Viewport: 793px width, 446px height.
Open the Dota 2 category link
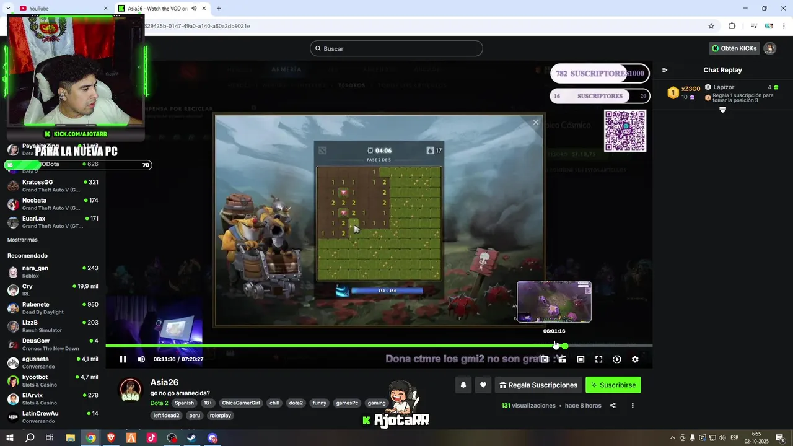[159, 403]
